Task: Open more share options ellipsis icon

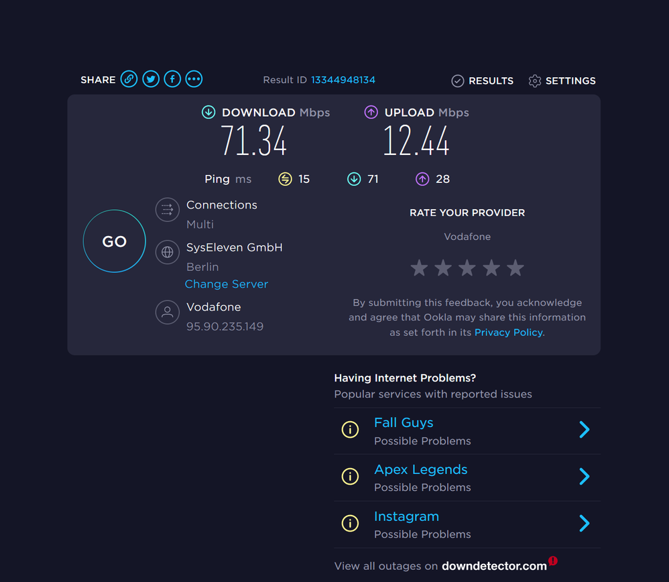Action: (x=194, y=79)
